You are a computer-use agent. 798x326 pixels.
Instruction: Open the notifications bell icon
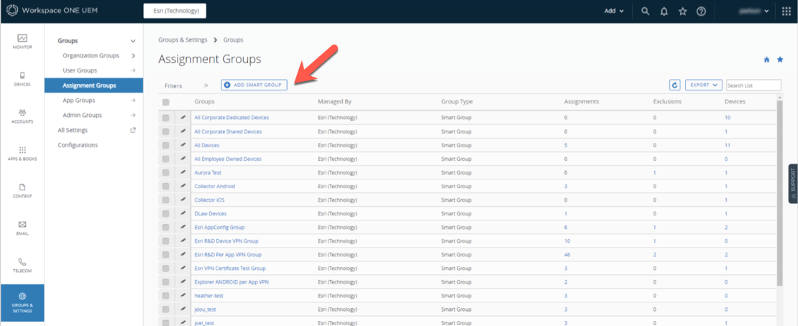click(664, 11)
